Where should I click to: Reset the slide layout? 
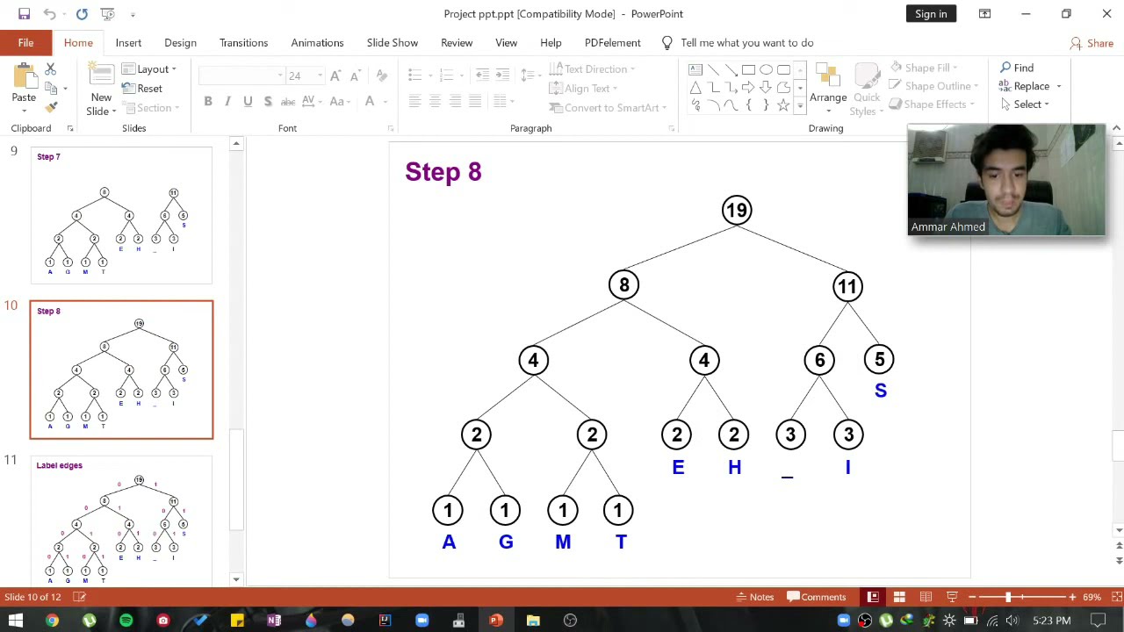click(x=142, y=89)
